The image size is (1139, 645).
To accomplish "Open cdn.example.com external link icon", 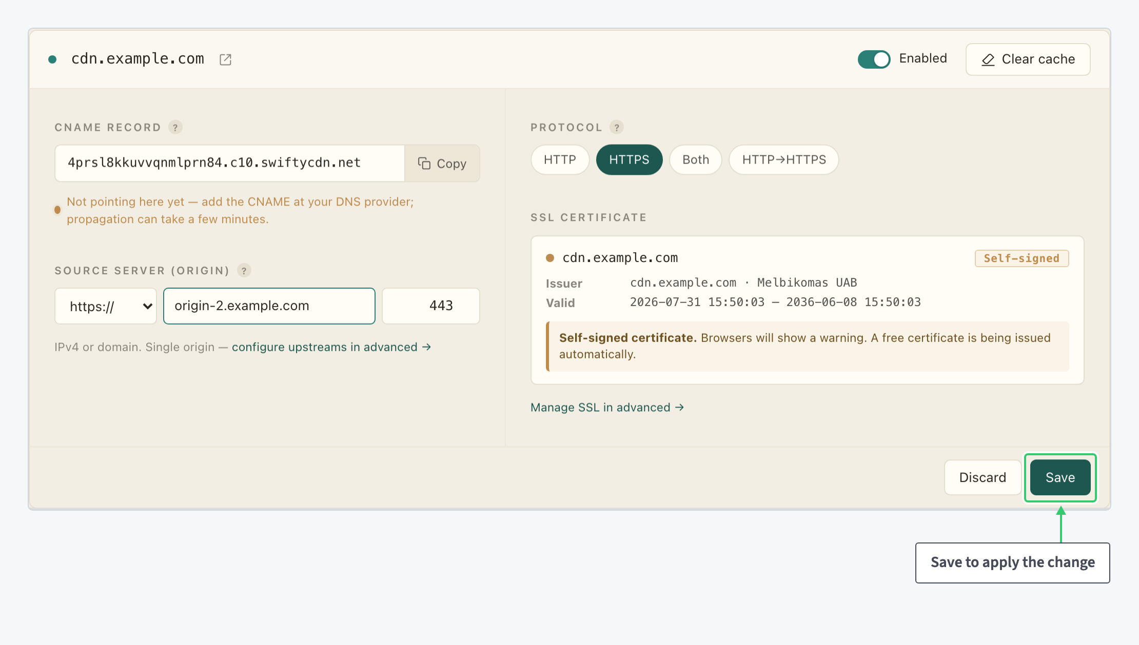I will [225, 59].
